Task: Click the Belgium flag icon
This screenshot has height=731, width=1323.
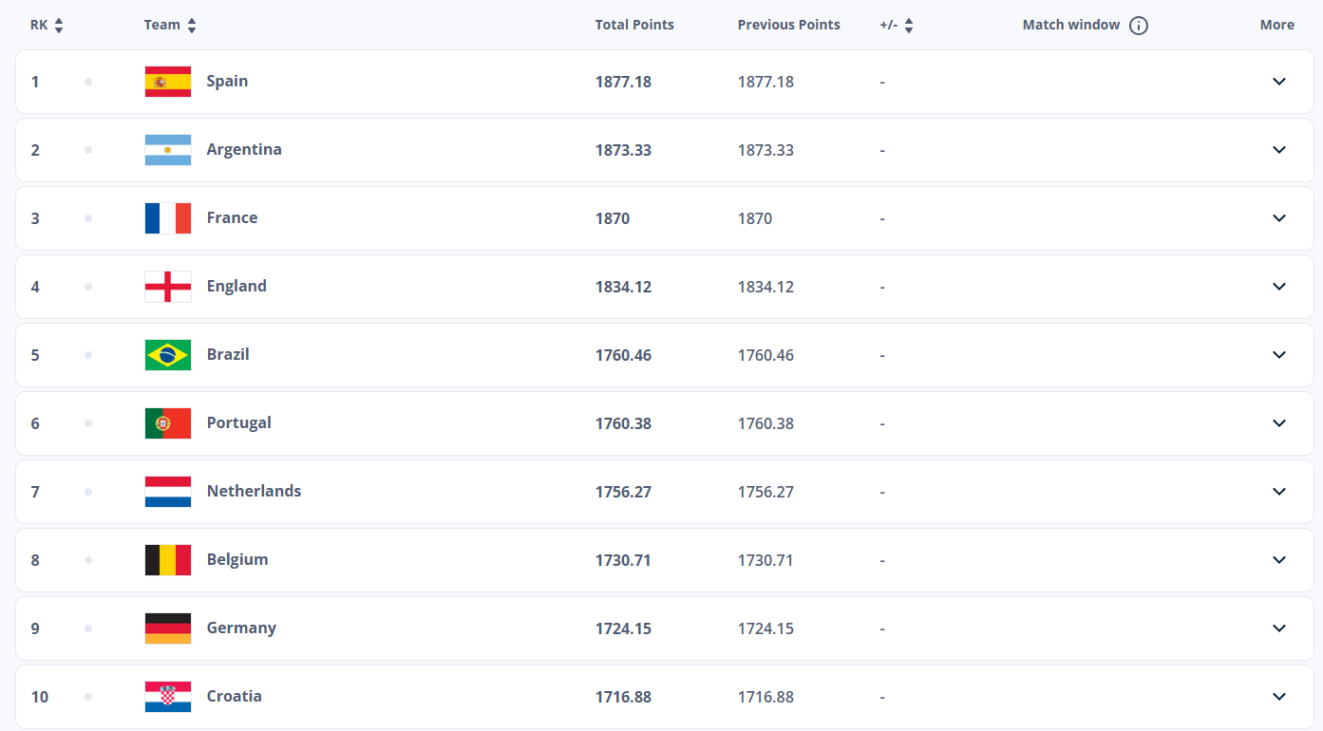Action: click(168, 560)
